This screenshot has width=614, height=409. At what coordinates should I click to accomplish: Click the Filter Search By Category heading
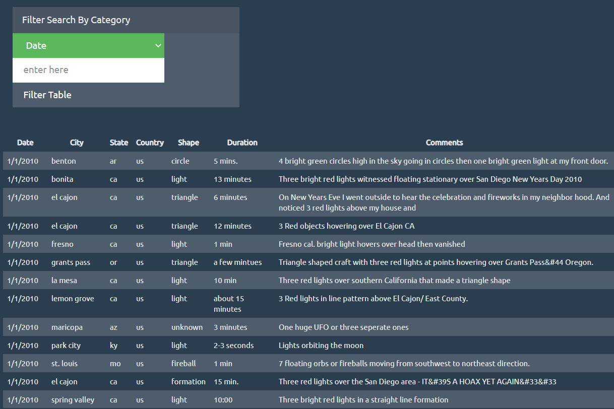(76, 20)
